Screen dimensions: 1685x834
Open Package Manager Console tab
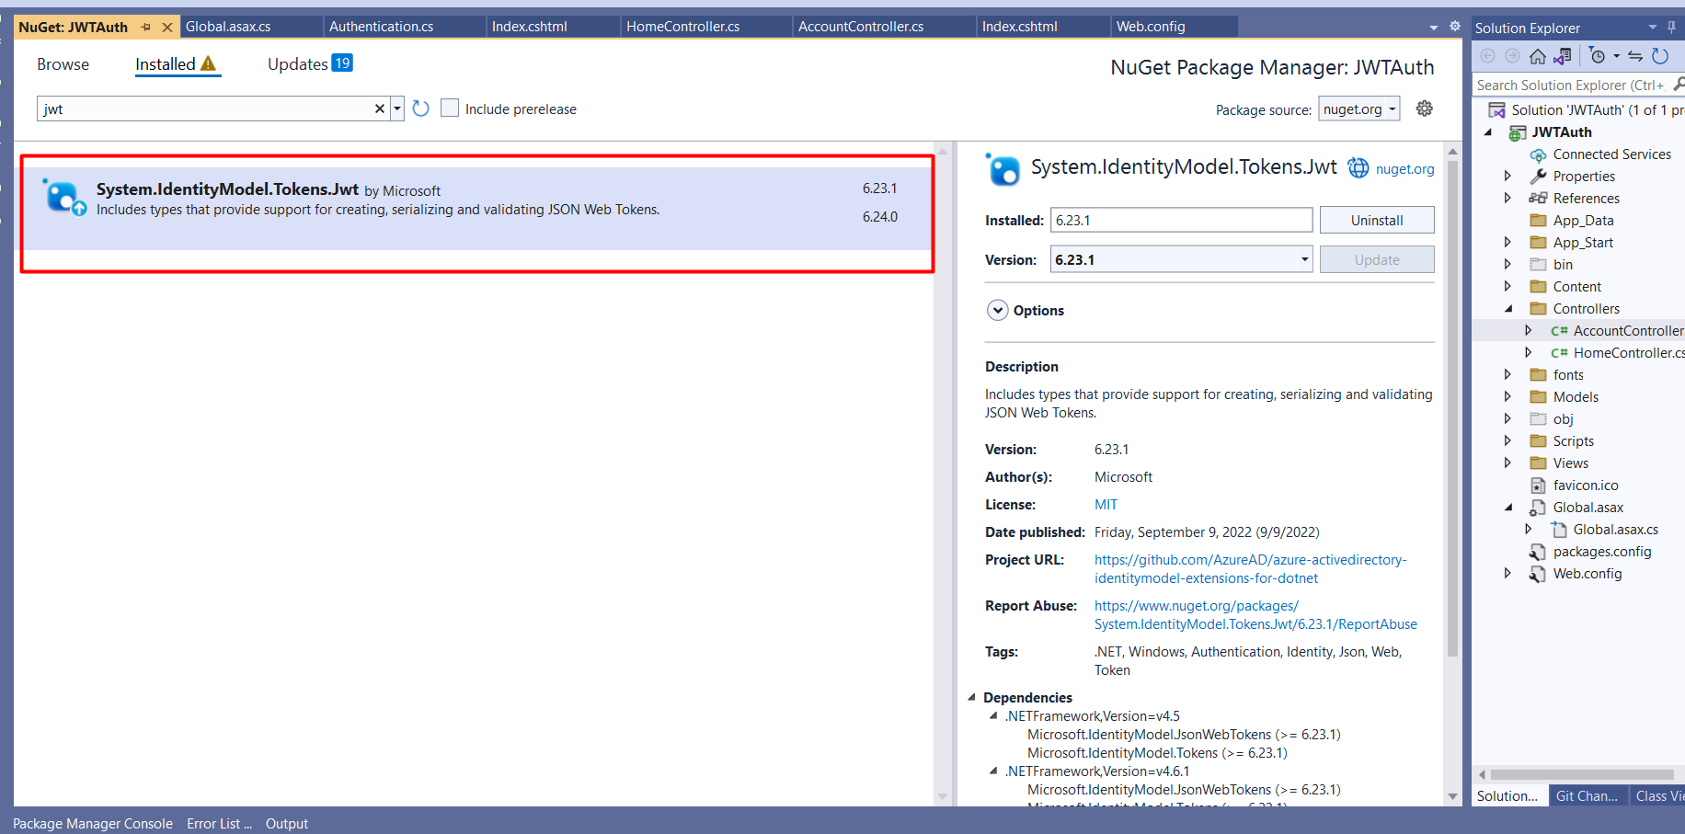point(93,824)
